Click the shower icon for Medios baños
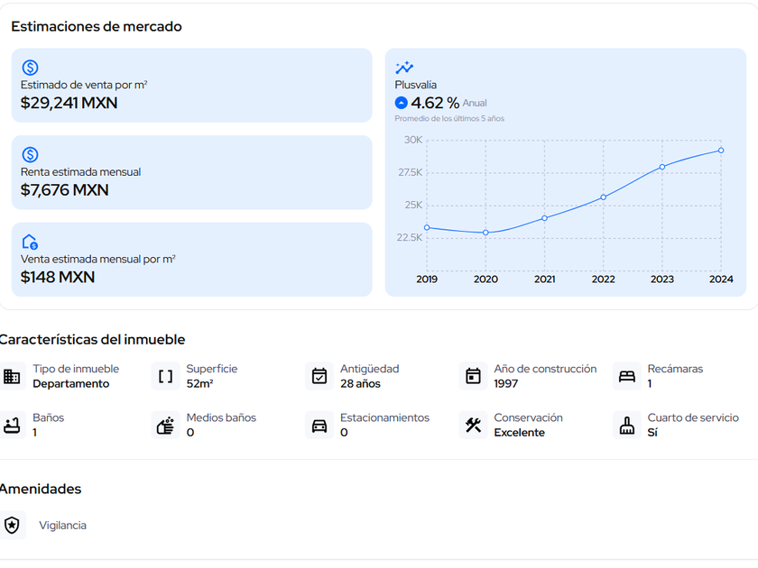Image resolution: width=758 pixels, height=568 pixels. [x=166, y=425]
